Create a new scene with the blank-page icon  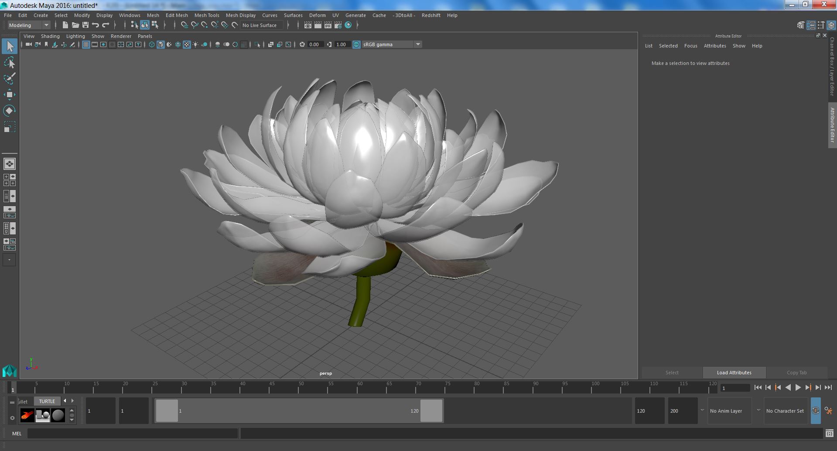click(65, 25)
